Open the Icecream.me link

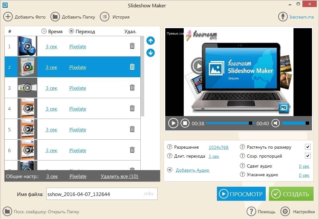pos(302,17)
